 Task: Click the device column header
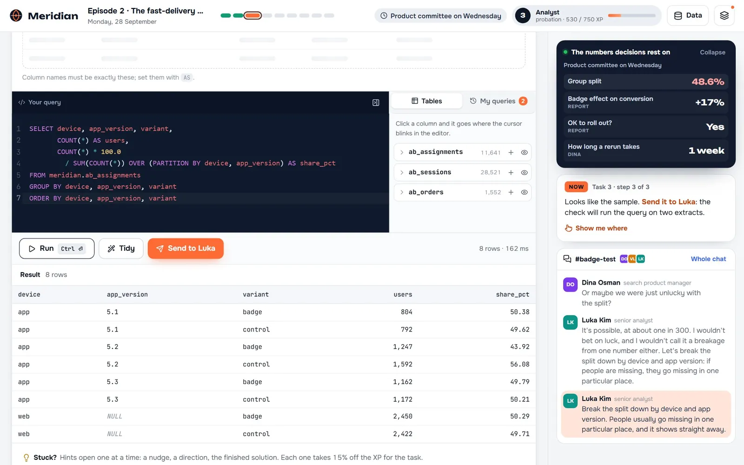[x=29, y=295]
